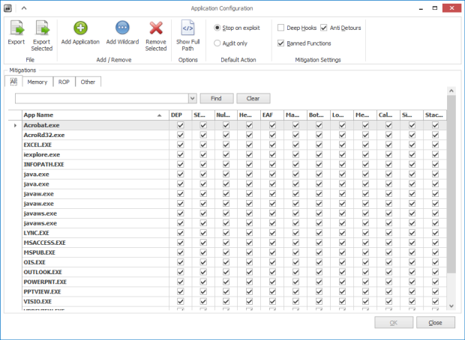Image resolution: width=465 pixels, height=340 pixels.
Task: Uncheck the Banned Functions checkbox
Action: coord(280,43)
